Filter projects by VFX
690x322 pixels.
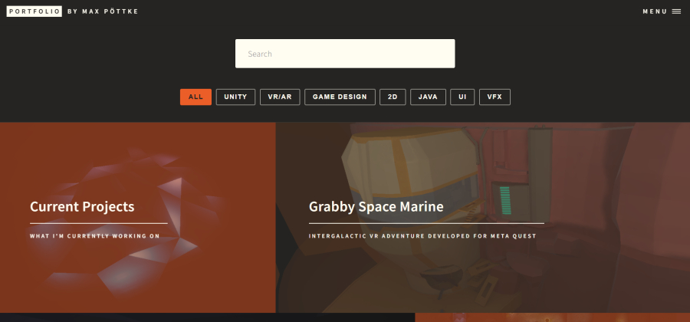495,97
